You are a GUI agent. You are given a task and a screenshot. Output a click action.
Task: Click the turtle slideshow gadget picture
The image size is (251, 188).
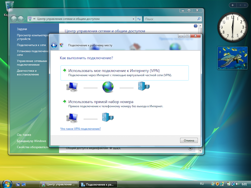coord(232,58)
